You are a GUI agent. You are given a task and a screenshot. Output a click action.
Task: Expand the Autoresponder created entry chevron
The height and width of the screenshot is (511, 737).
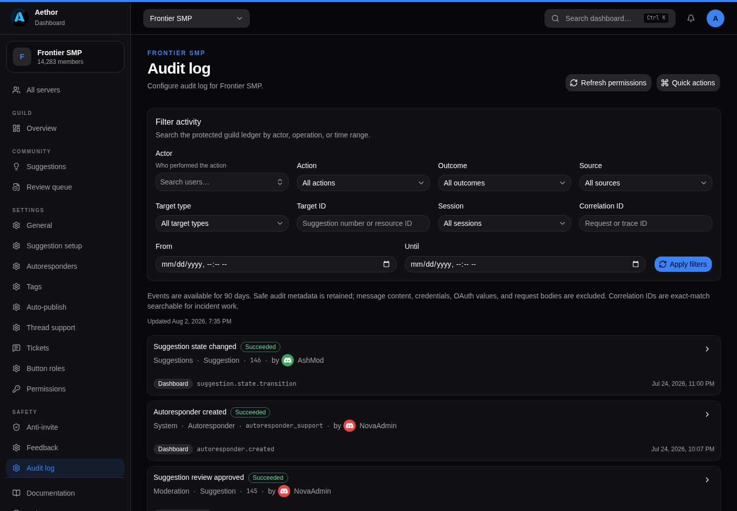click(707, 414)
